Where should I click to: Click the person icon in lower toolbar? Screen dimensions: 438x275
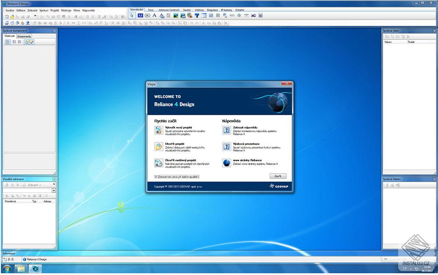click(28, 23)
